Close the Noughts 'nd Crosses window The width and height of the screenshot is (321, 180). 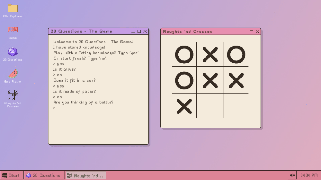point(257,32)
